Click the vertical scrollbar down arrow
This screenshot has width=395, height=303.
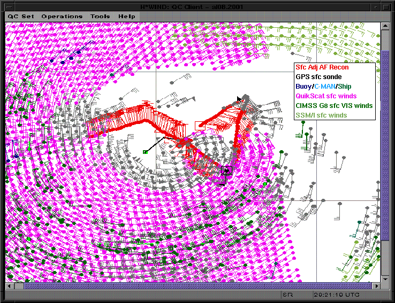385,279
